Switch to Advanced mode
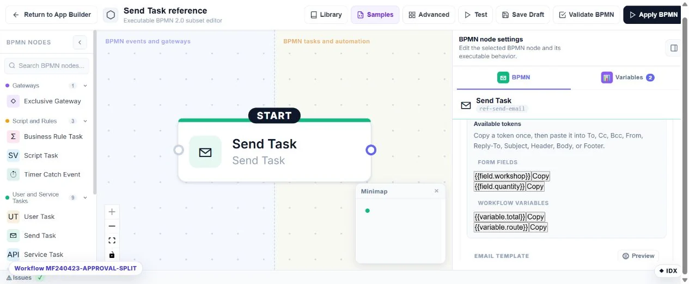The image size is (689, 284). point(429,15)
